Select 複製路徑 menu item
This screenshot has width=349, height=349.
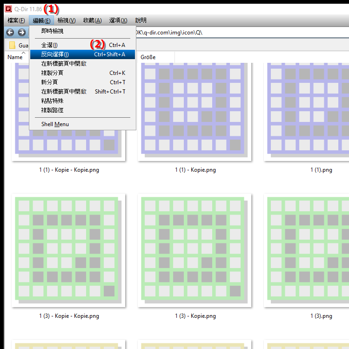click(x=82, y=110)
